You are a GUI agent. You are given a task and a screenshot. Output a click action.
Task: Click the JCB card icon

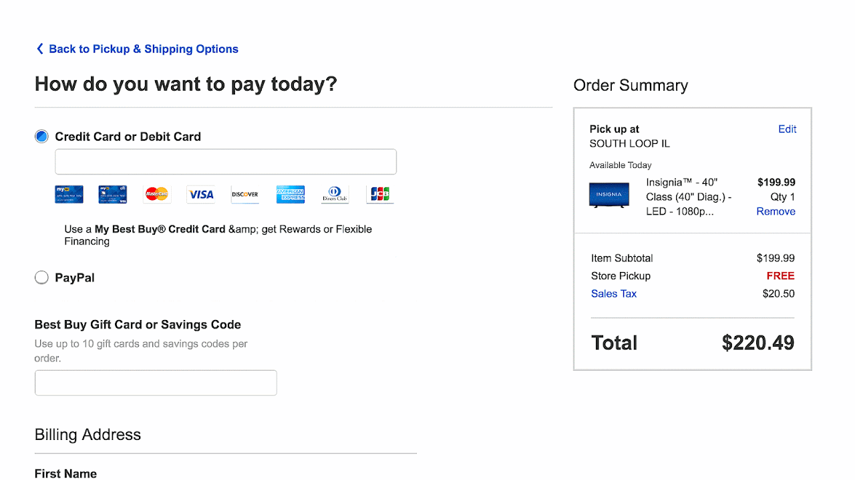click(x=379, y=194)
